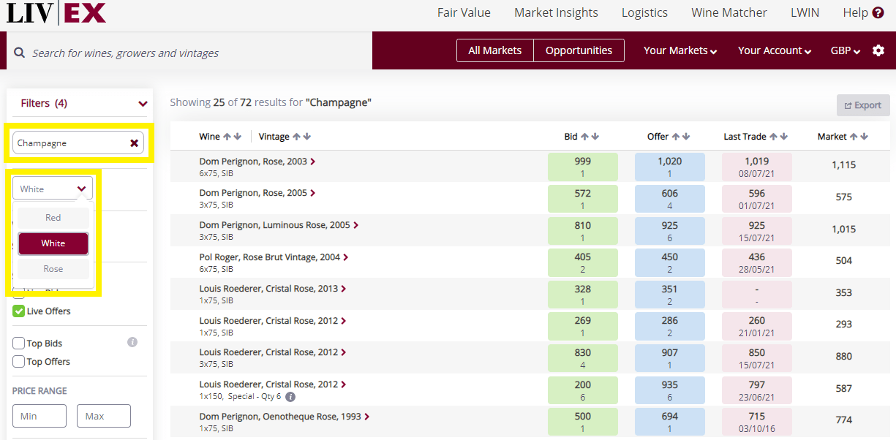The image size is (896, 440).
Task: Clear the Champagne filter with X icon
Action: click(134, 143)
